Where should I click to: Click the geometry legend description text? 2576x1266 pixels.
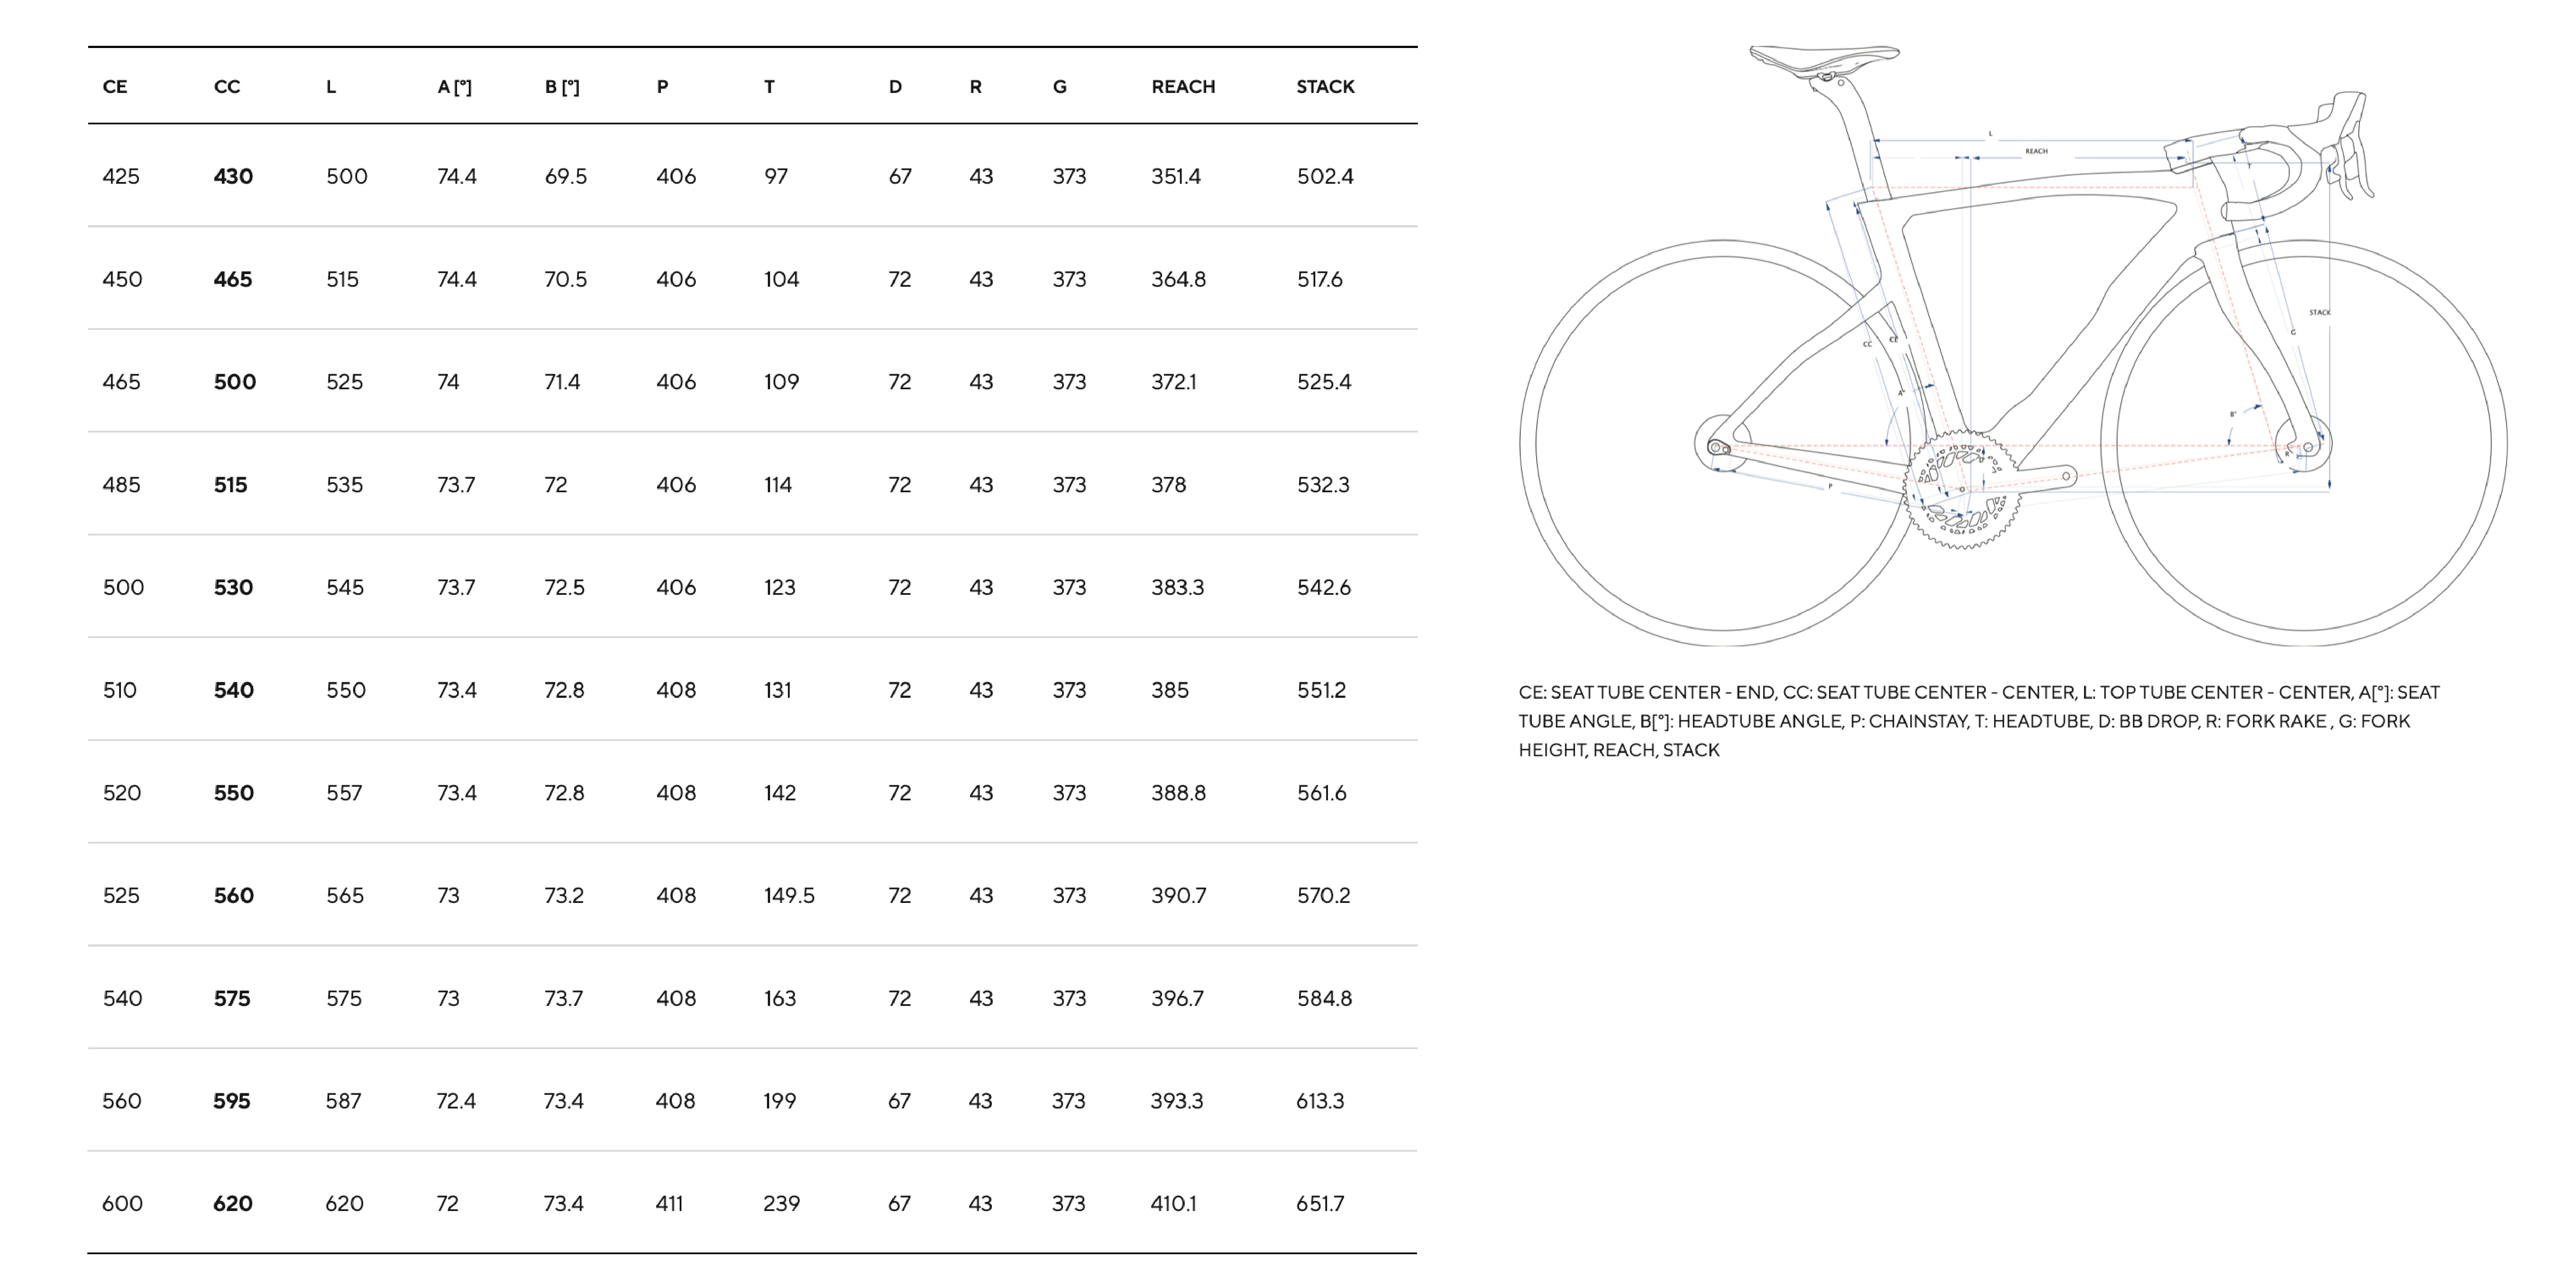[x=1978, y=721]
